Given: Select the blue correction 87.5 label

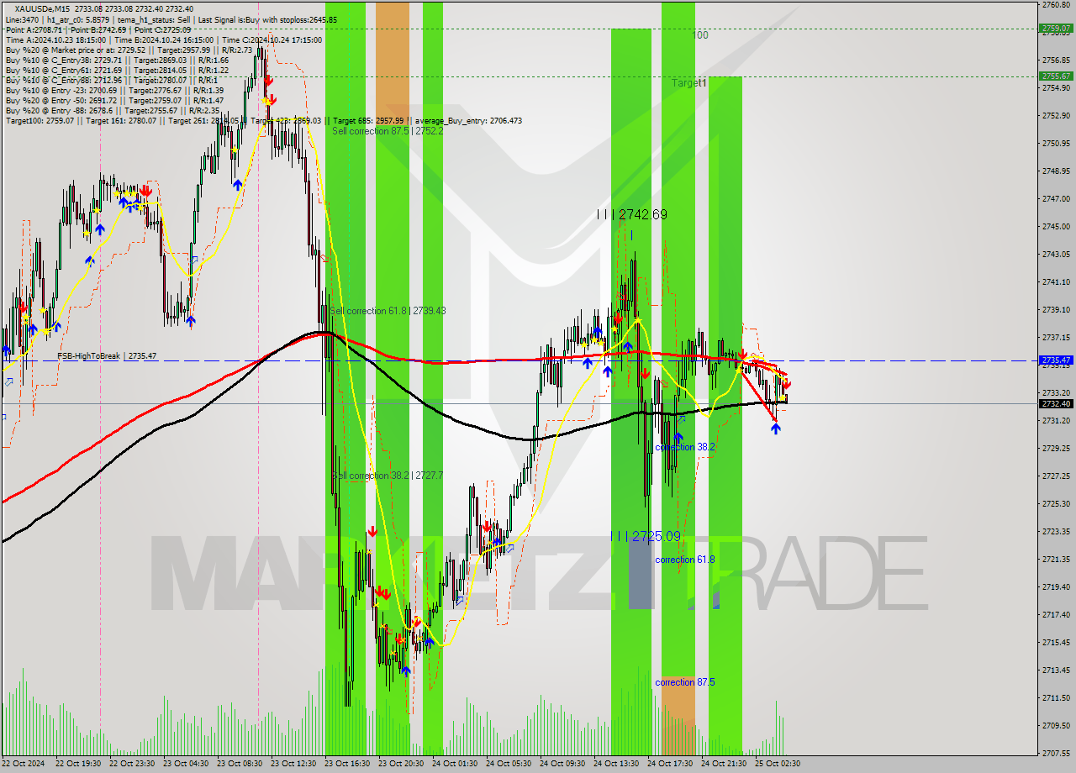Looking at the screenshot, I should 685,682.
